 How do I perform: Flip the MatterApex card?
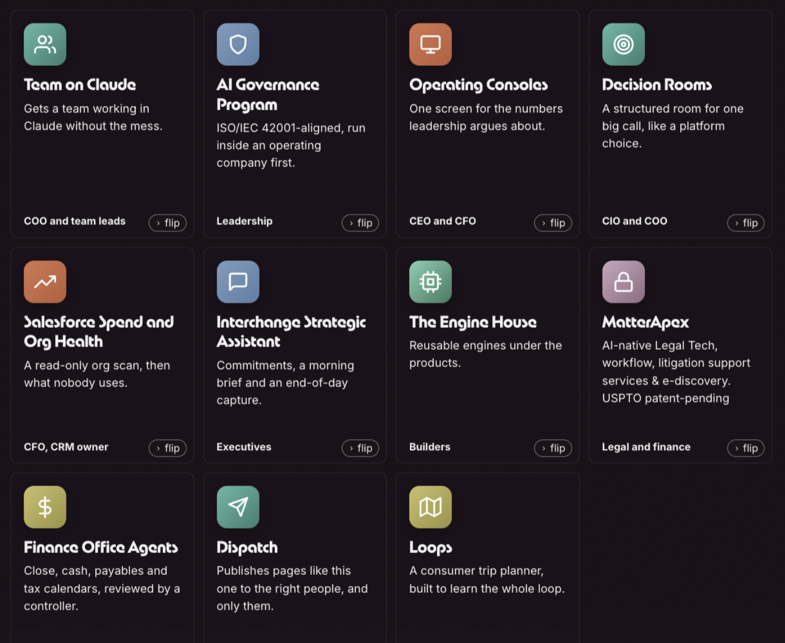[x=746, y=448]
